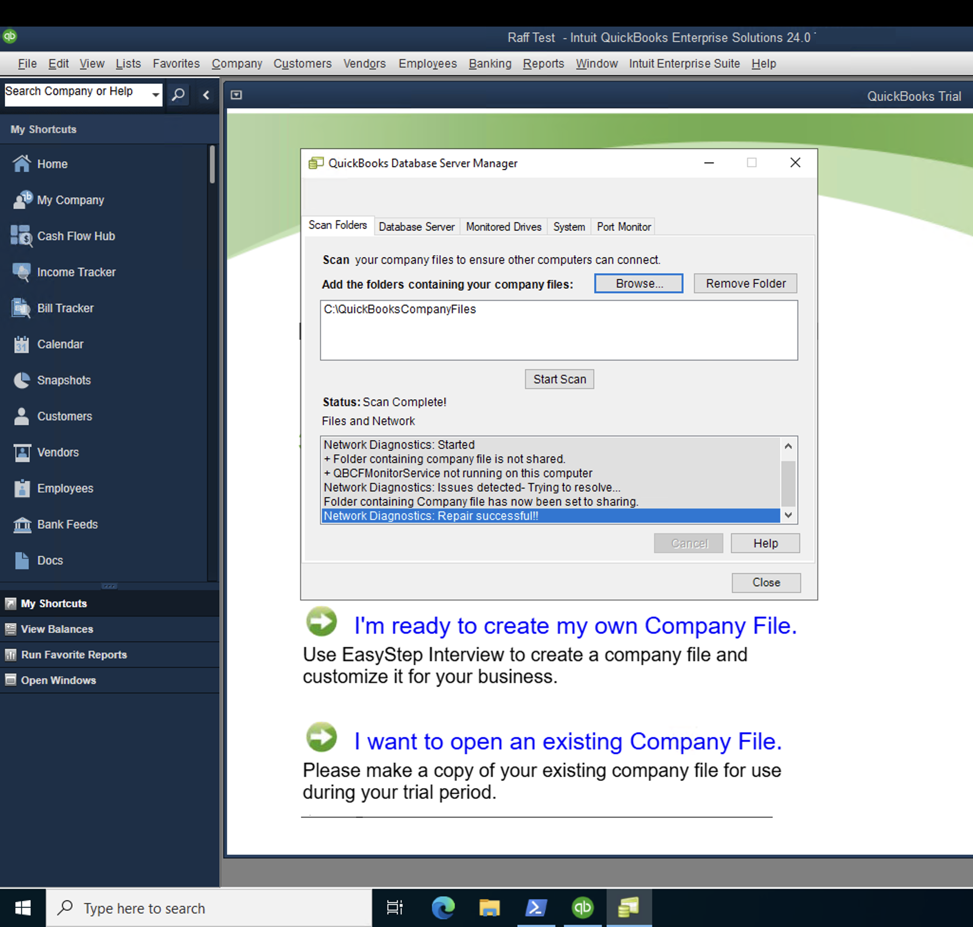Open the Reports menu
This screenshot has width=973, height=927.
543,64
